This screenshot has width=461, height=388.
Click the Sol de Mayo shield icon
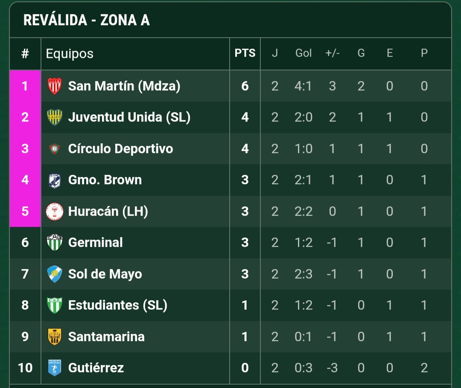54,274
